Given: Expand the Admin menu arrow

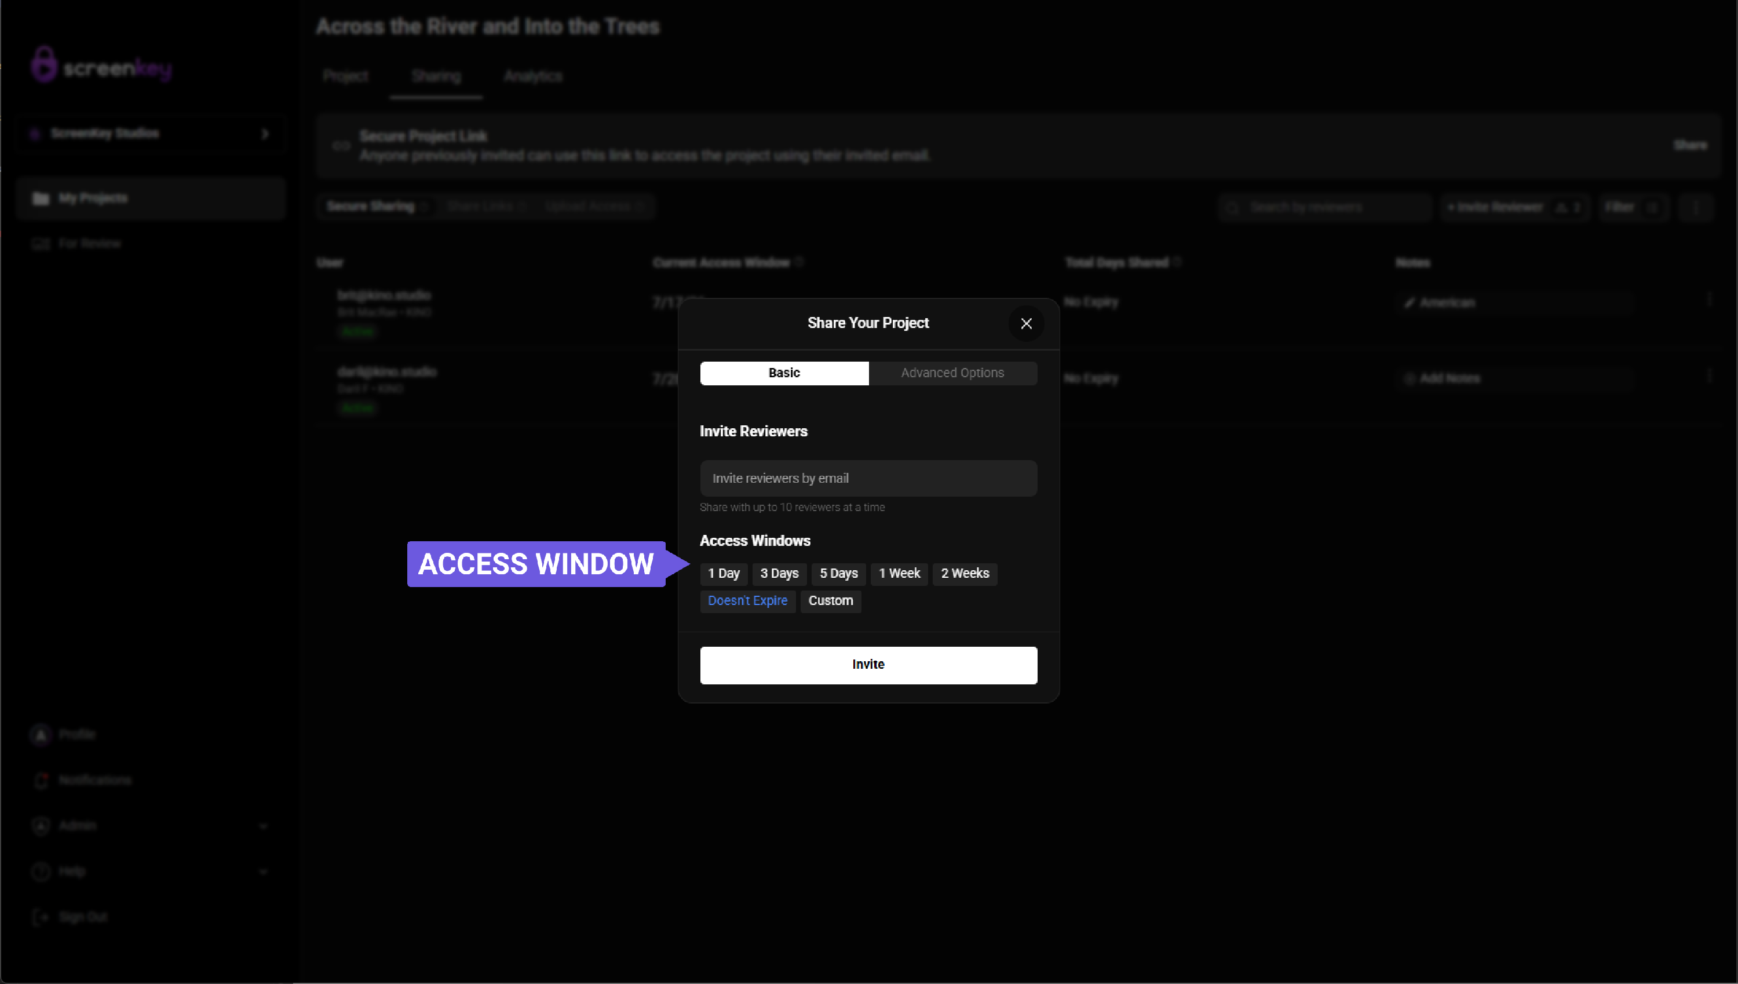Looking at the screenshot, I should click(264, 826).
